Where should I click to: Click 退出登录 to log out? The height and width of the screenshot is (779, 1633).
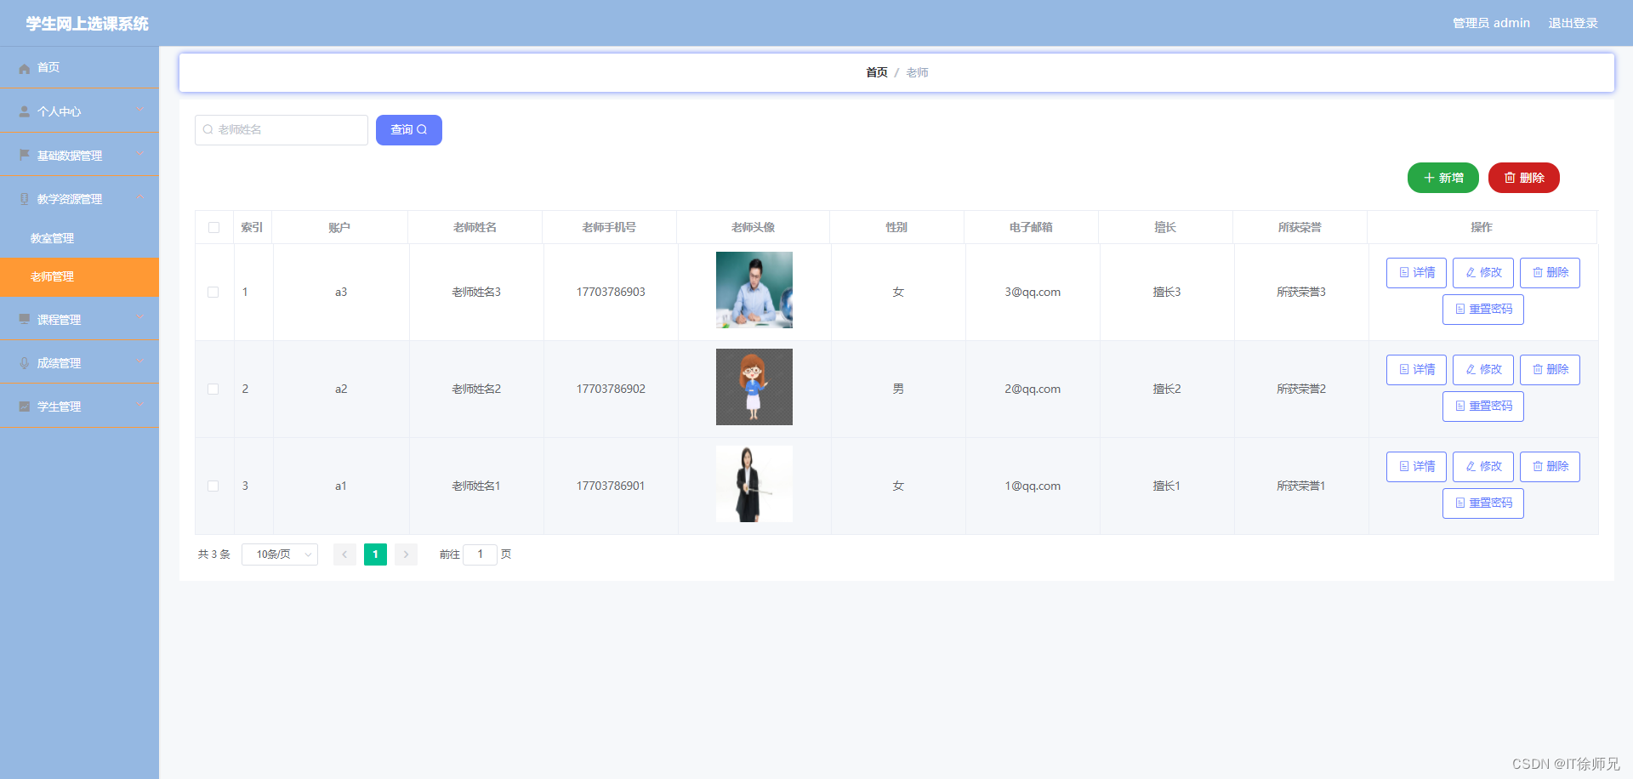coord(1573,23)
